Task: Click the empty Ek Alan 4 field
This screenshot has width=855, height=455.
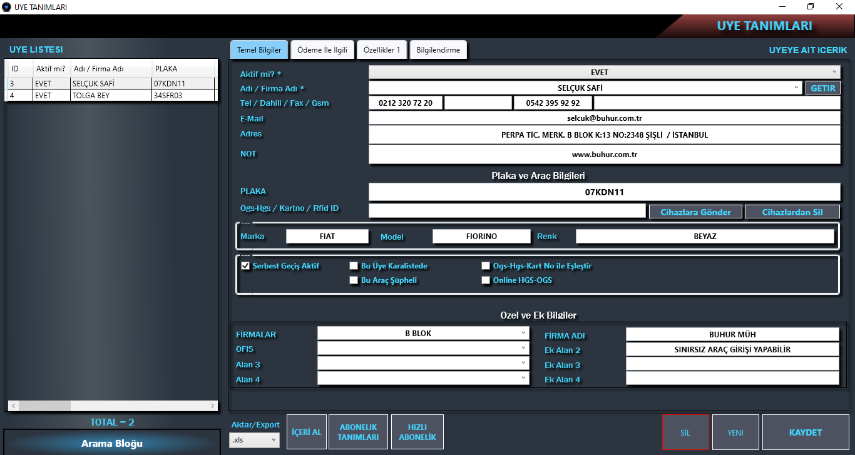Action: pos(732,379)
